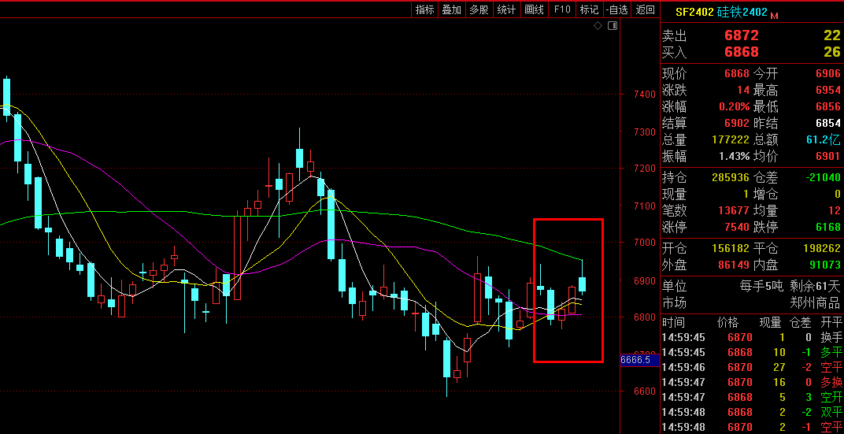Click the 时间 column header in trades

[674, 322]
